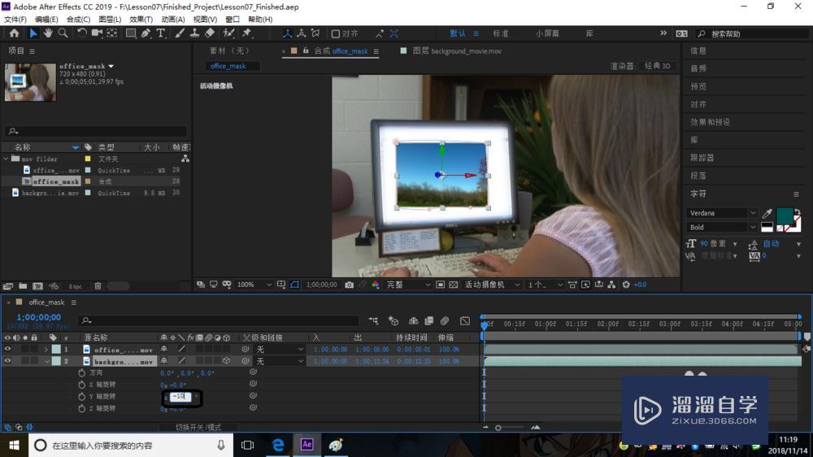Image resolution: width=813 pixels, height=457 pixels.
Task: Open the 活动摄像机 3D view dropdown
Action: 492,285
